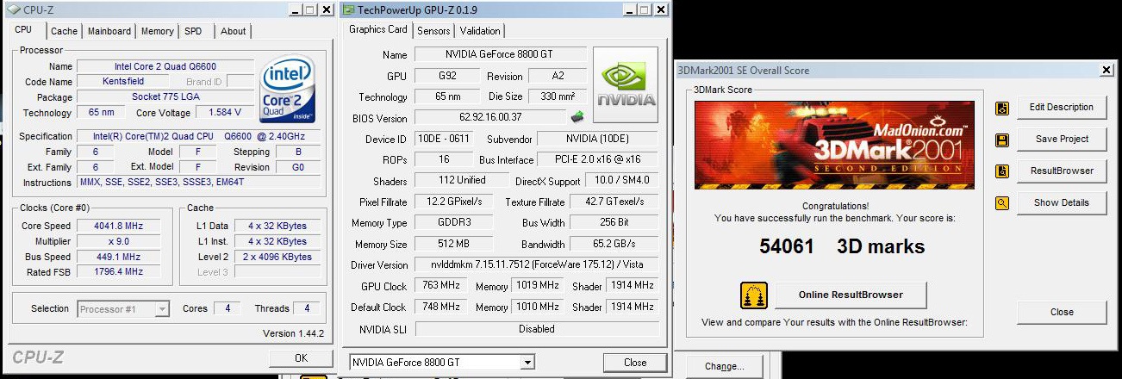The height and width of the screenshot is (379, 1122).
Task: Click the Texture Fillrate value 42.7 GTexel/s
Action: pos(614,202)
